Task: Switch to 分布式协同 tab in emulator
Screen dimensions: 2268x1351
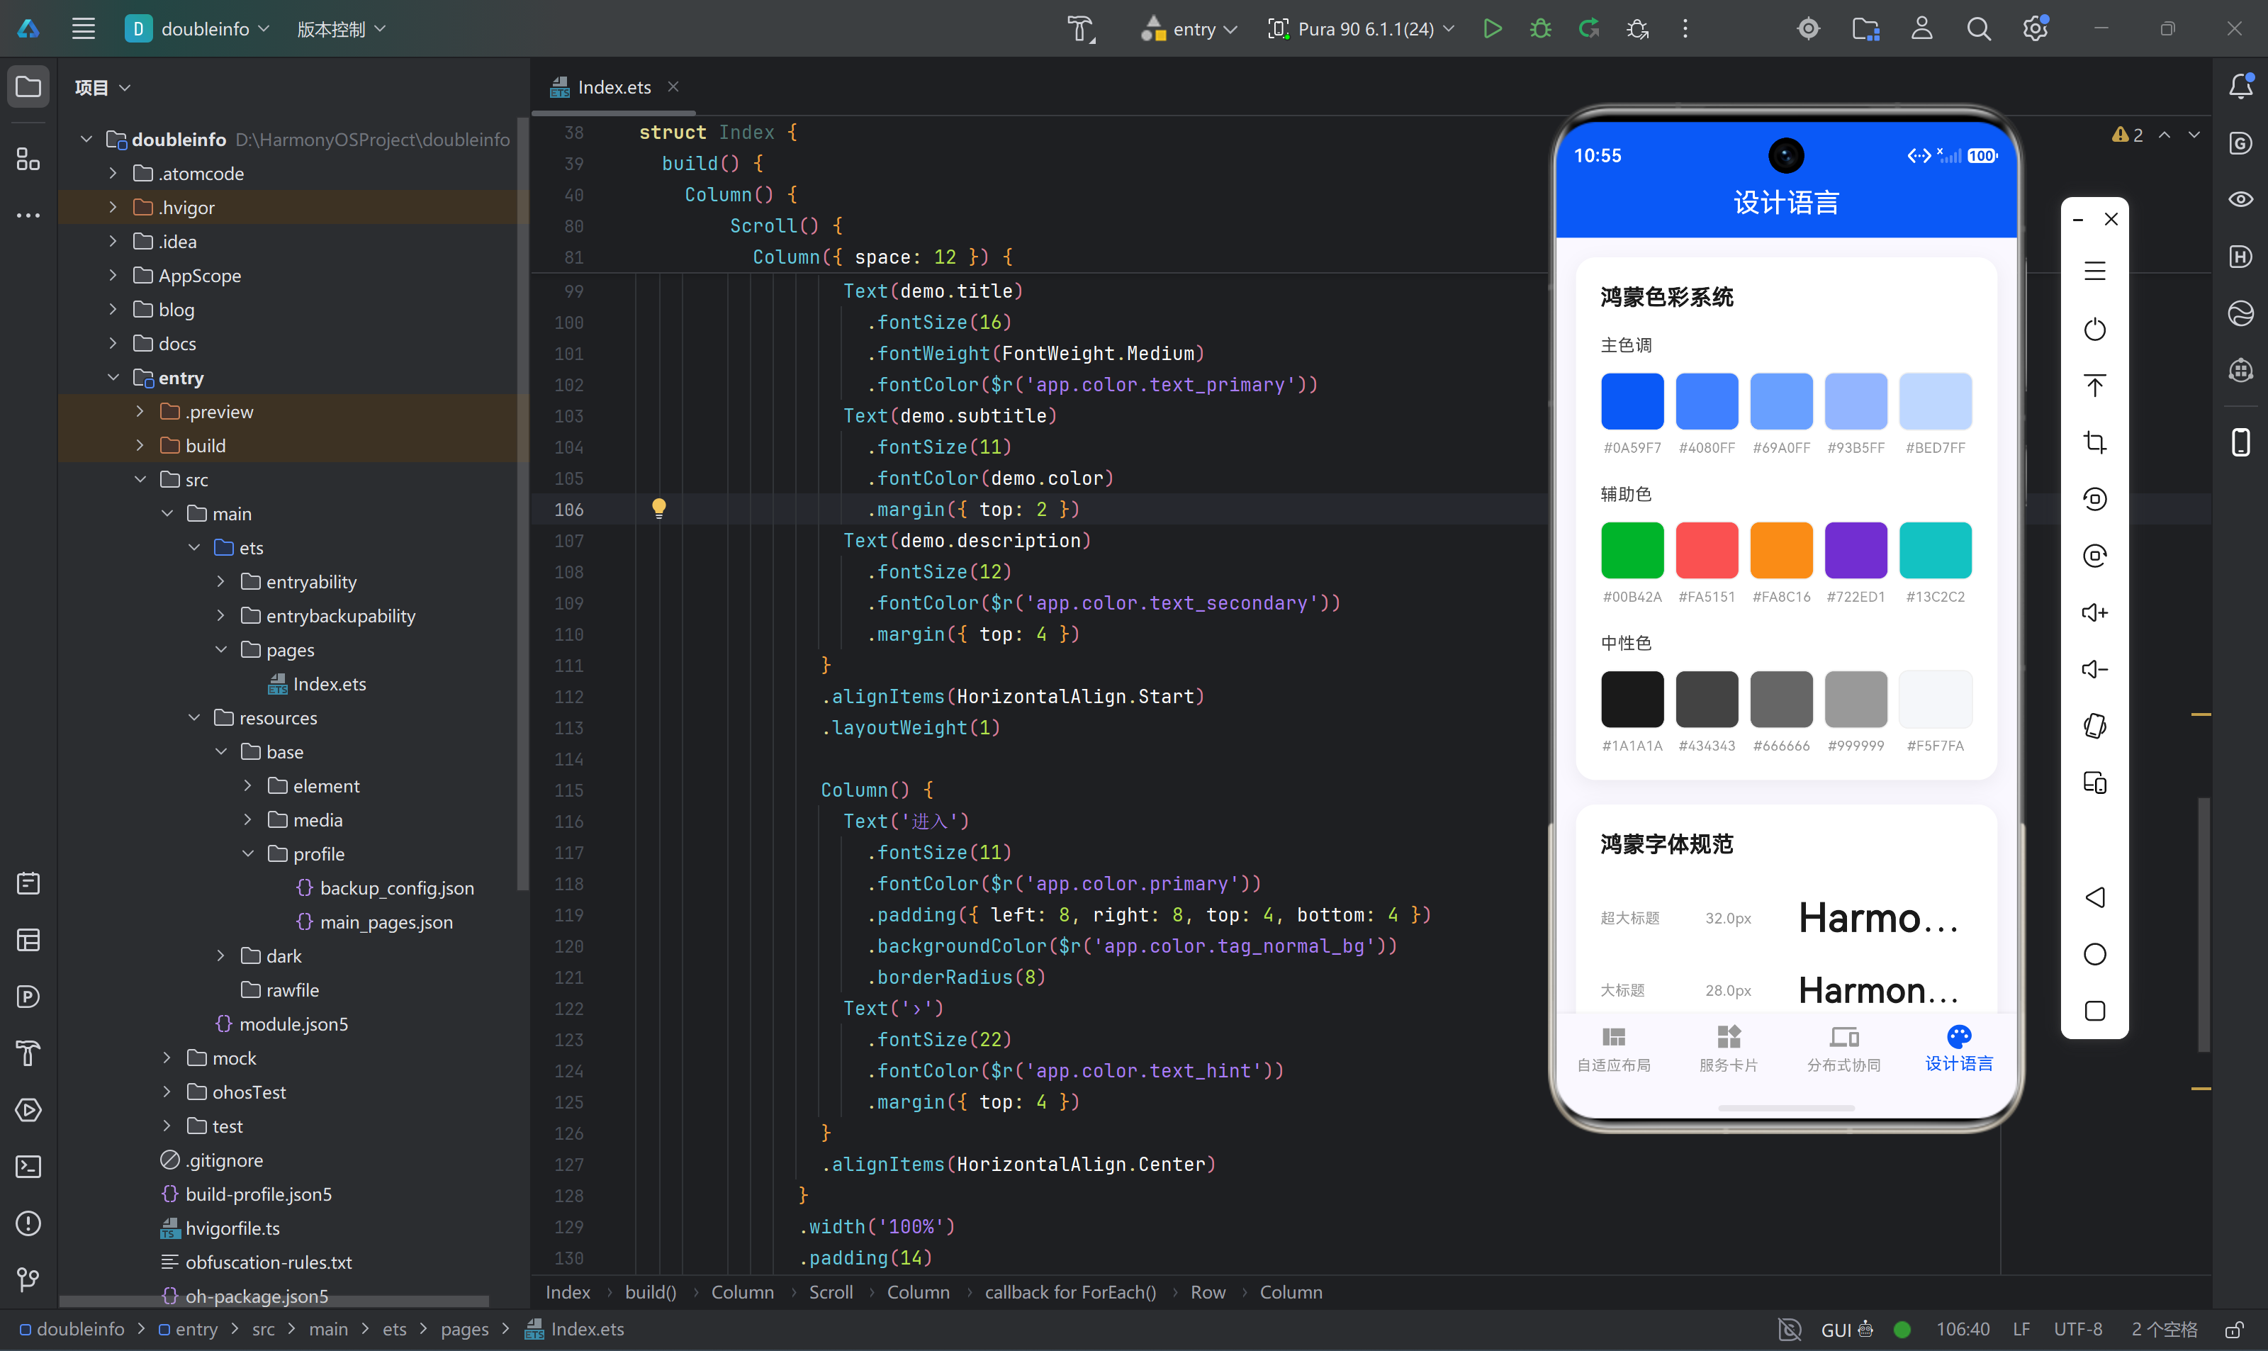Action: click(x=1844, y=1050)
